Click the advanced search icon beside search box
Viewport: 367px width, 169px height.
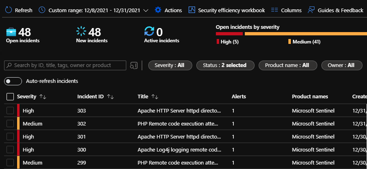click(134, 65)
